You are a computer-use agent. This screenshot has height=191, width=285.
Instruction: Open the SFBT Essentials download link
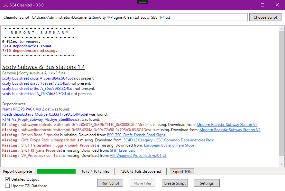123,150
